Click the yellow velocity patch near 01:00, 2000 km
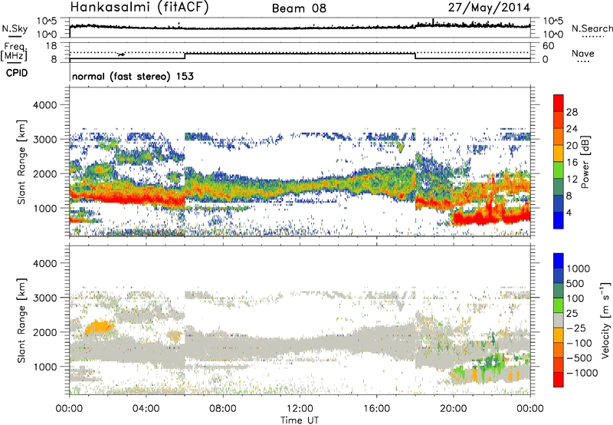The image size is (613, 425). point(100,326)
